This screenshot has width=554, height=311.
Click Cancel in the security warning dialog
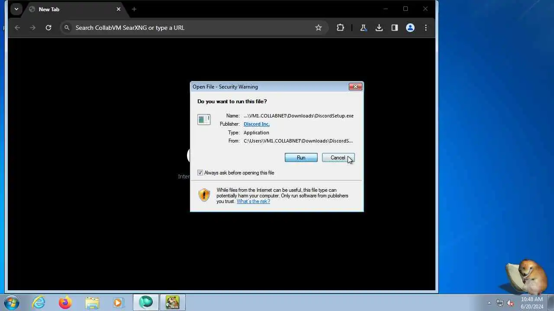point(338,158)
